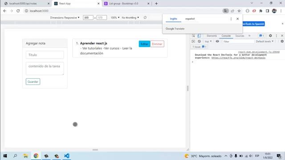Open DevTools settings gear
This screenshot has width=285, height=160.
[270, 36]
